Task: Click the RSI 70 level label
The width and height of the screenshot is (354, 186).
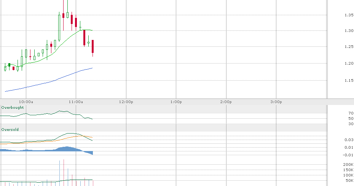Action: click(351, 113)
